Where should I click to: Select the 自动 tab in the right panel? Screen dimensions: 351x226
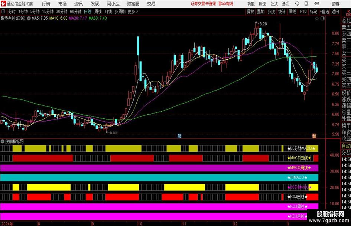[x=346, y=146]
